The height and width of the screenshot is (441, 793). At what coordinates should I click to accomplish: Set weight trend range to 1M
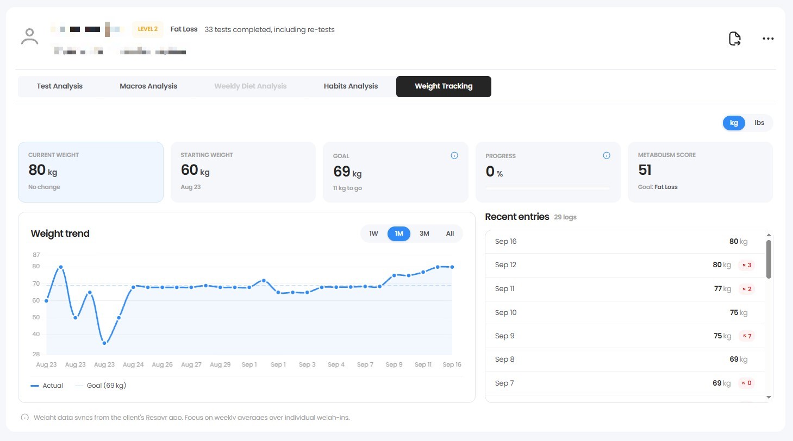399,234
